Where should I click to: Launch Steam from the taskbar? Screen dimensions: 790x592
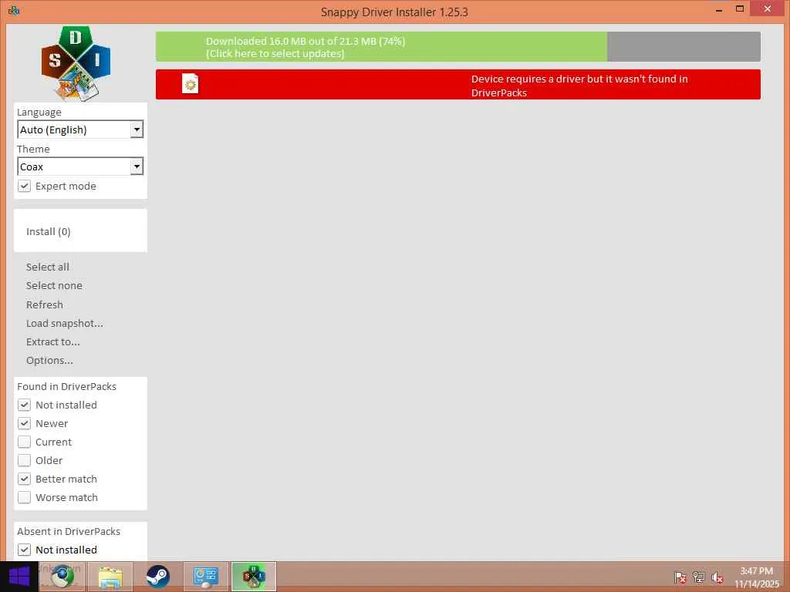(157, 577)
